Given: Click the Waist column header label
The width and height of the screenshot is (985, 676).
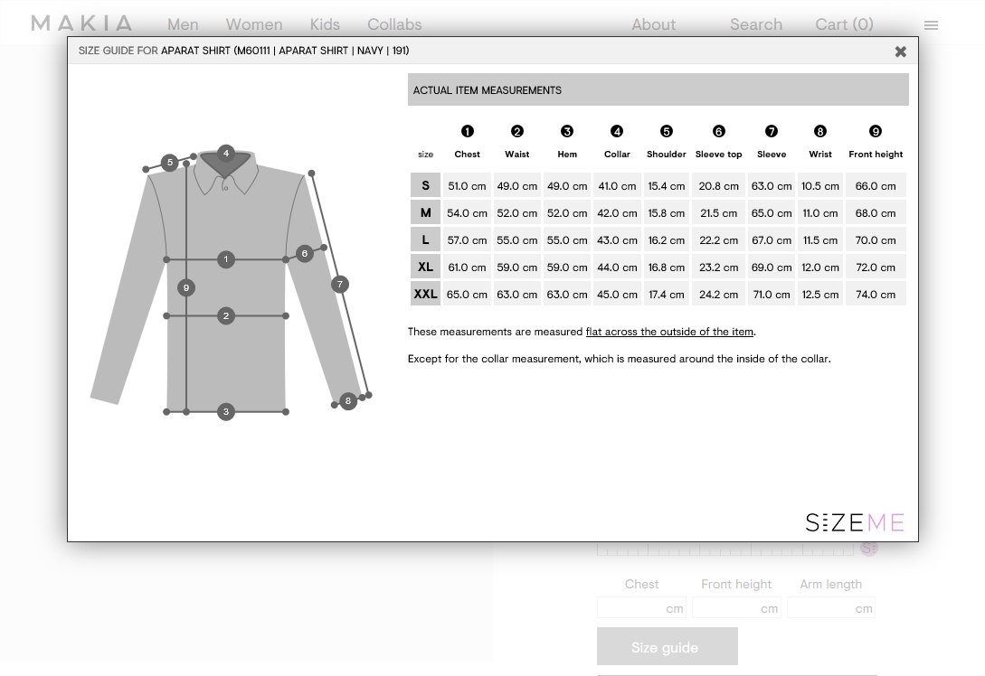Looking at the screenshot, I should coord(517,155).
